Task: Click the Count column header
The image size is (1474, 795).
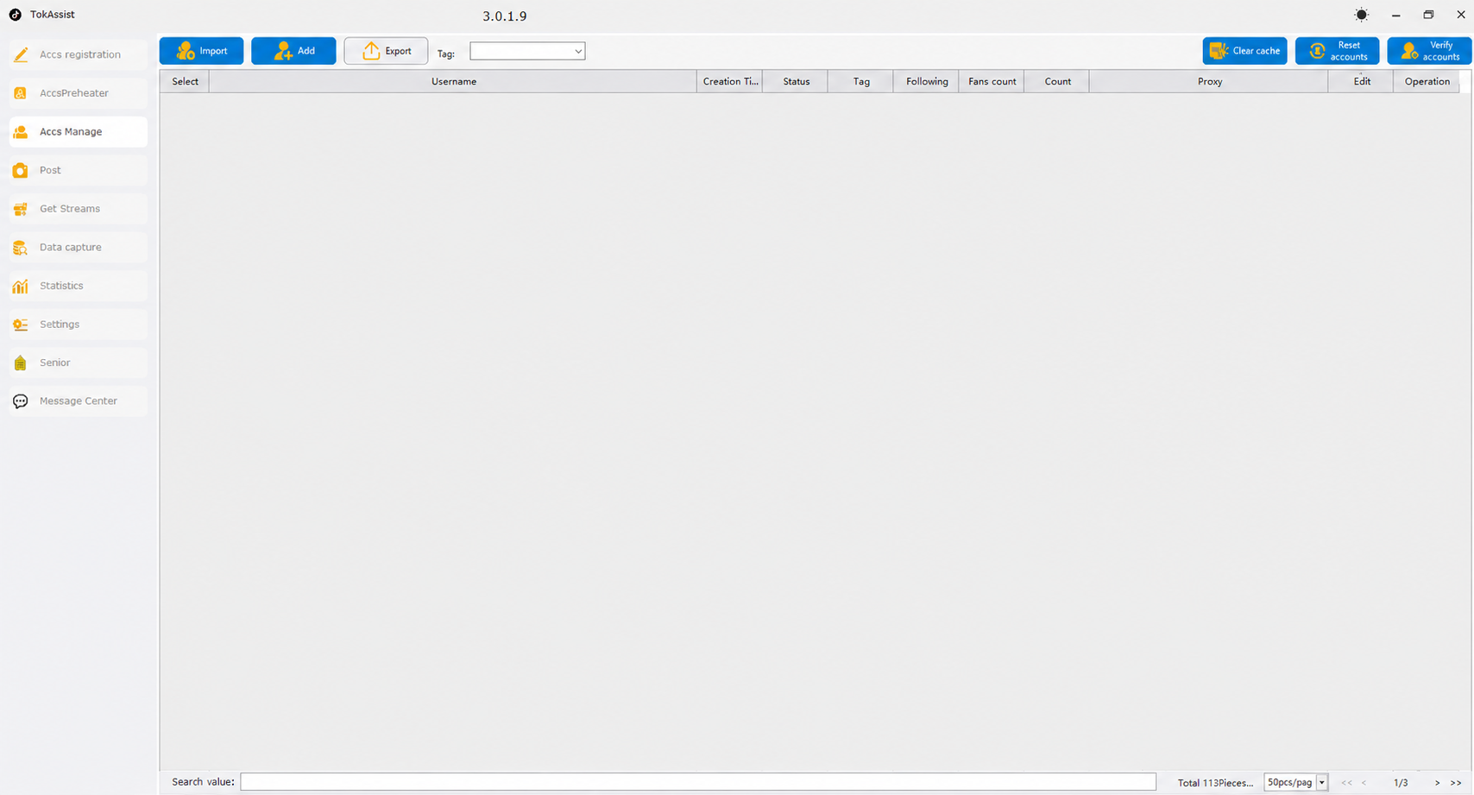Action: [1057, 81]
